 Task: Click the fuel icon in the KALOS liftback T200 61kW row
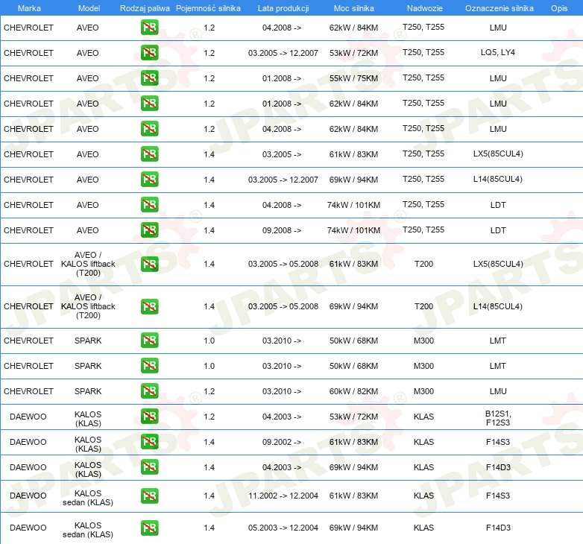click(149, 265)
